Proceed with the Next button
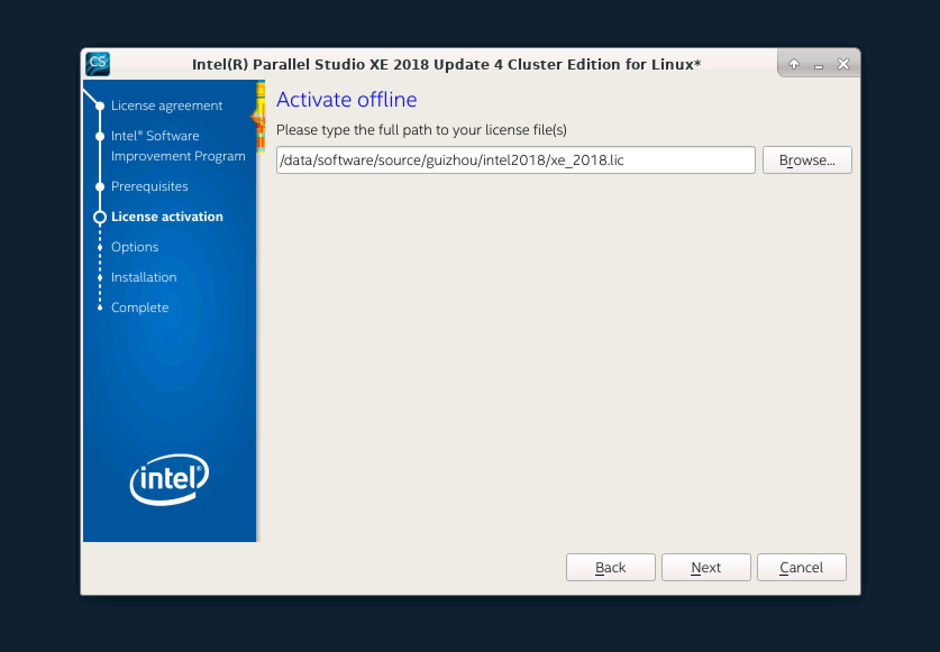 tap(705, 567)
